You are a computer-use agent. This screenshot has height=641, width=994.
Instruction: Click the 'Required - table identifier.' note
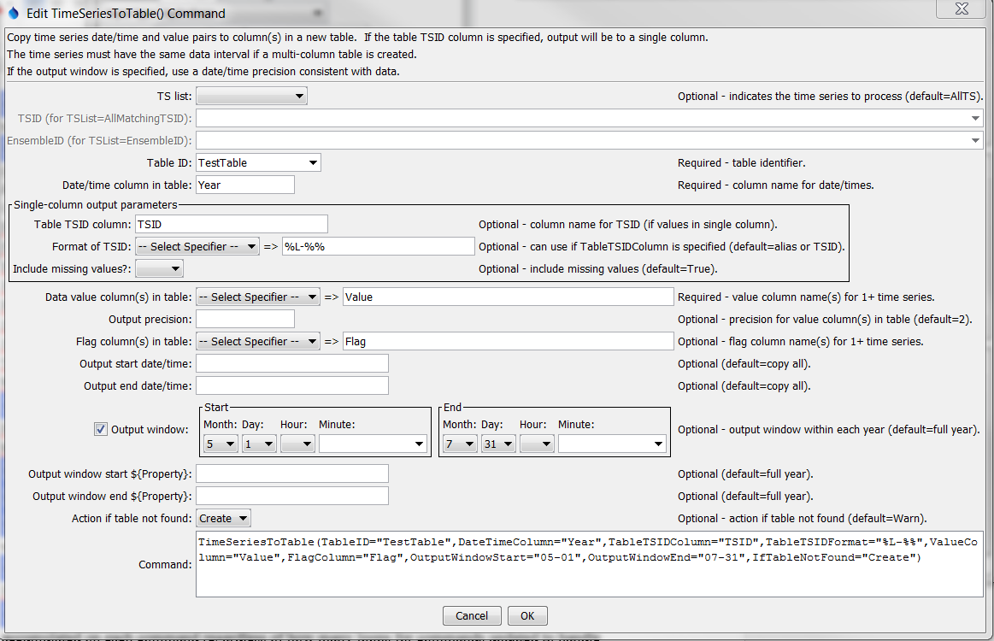741,163
